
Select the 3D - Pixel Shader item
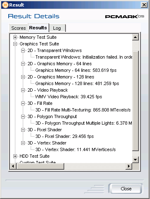(x=45, y=130)
